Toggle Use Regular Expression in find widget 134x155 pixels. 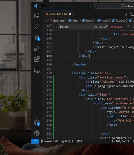click(x=106, y=27)
